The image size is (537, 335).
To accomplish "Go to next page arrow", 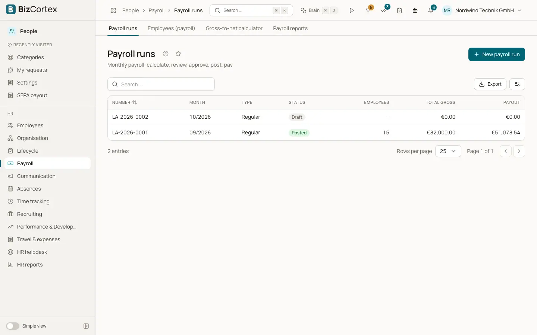I will [519, 151].
